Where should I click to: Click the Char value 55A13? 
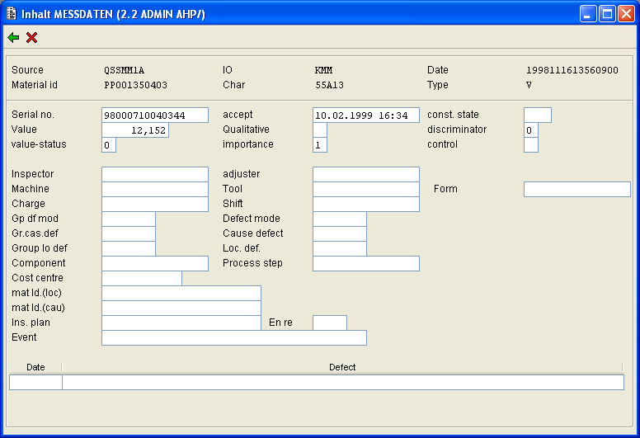[329, 85]
